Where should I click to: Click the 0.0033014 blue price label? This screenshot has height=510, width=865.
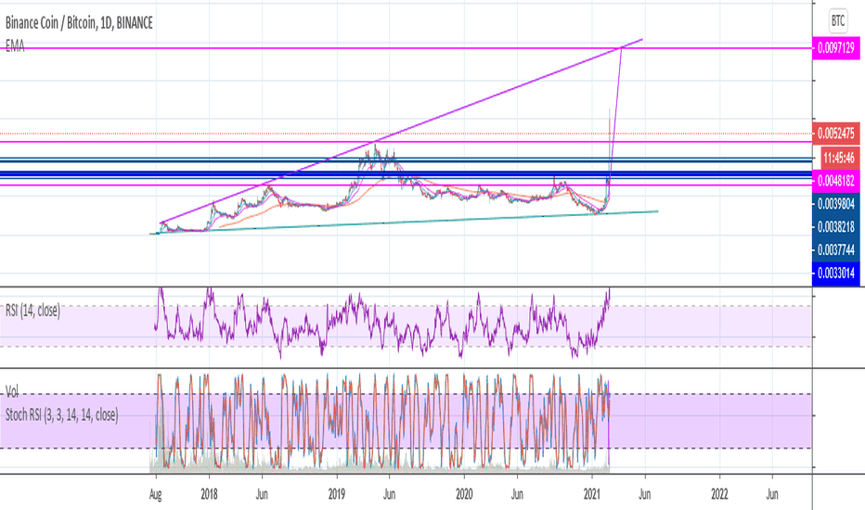click(x=835, y=273)
